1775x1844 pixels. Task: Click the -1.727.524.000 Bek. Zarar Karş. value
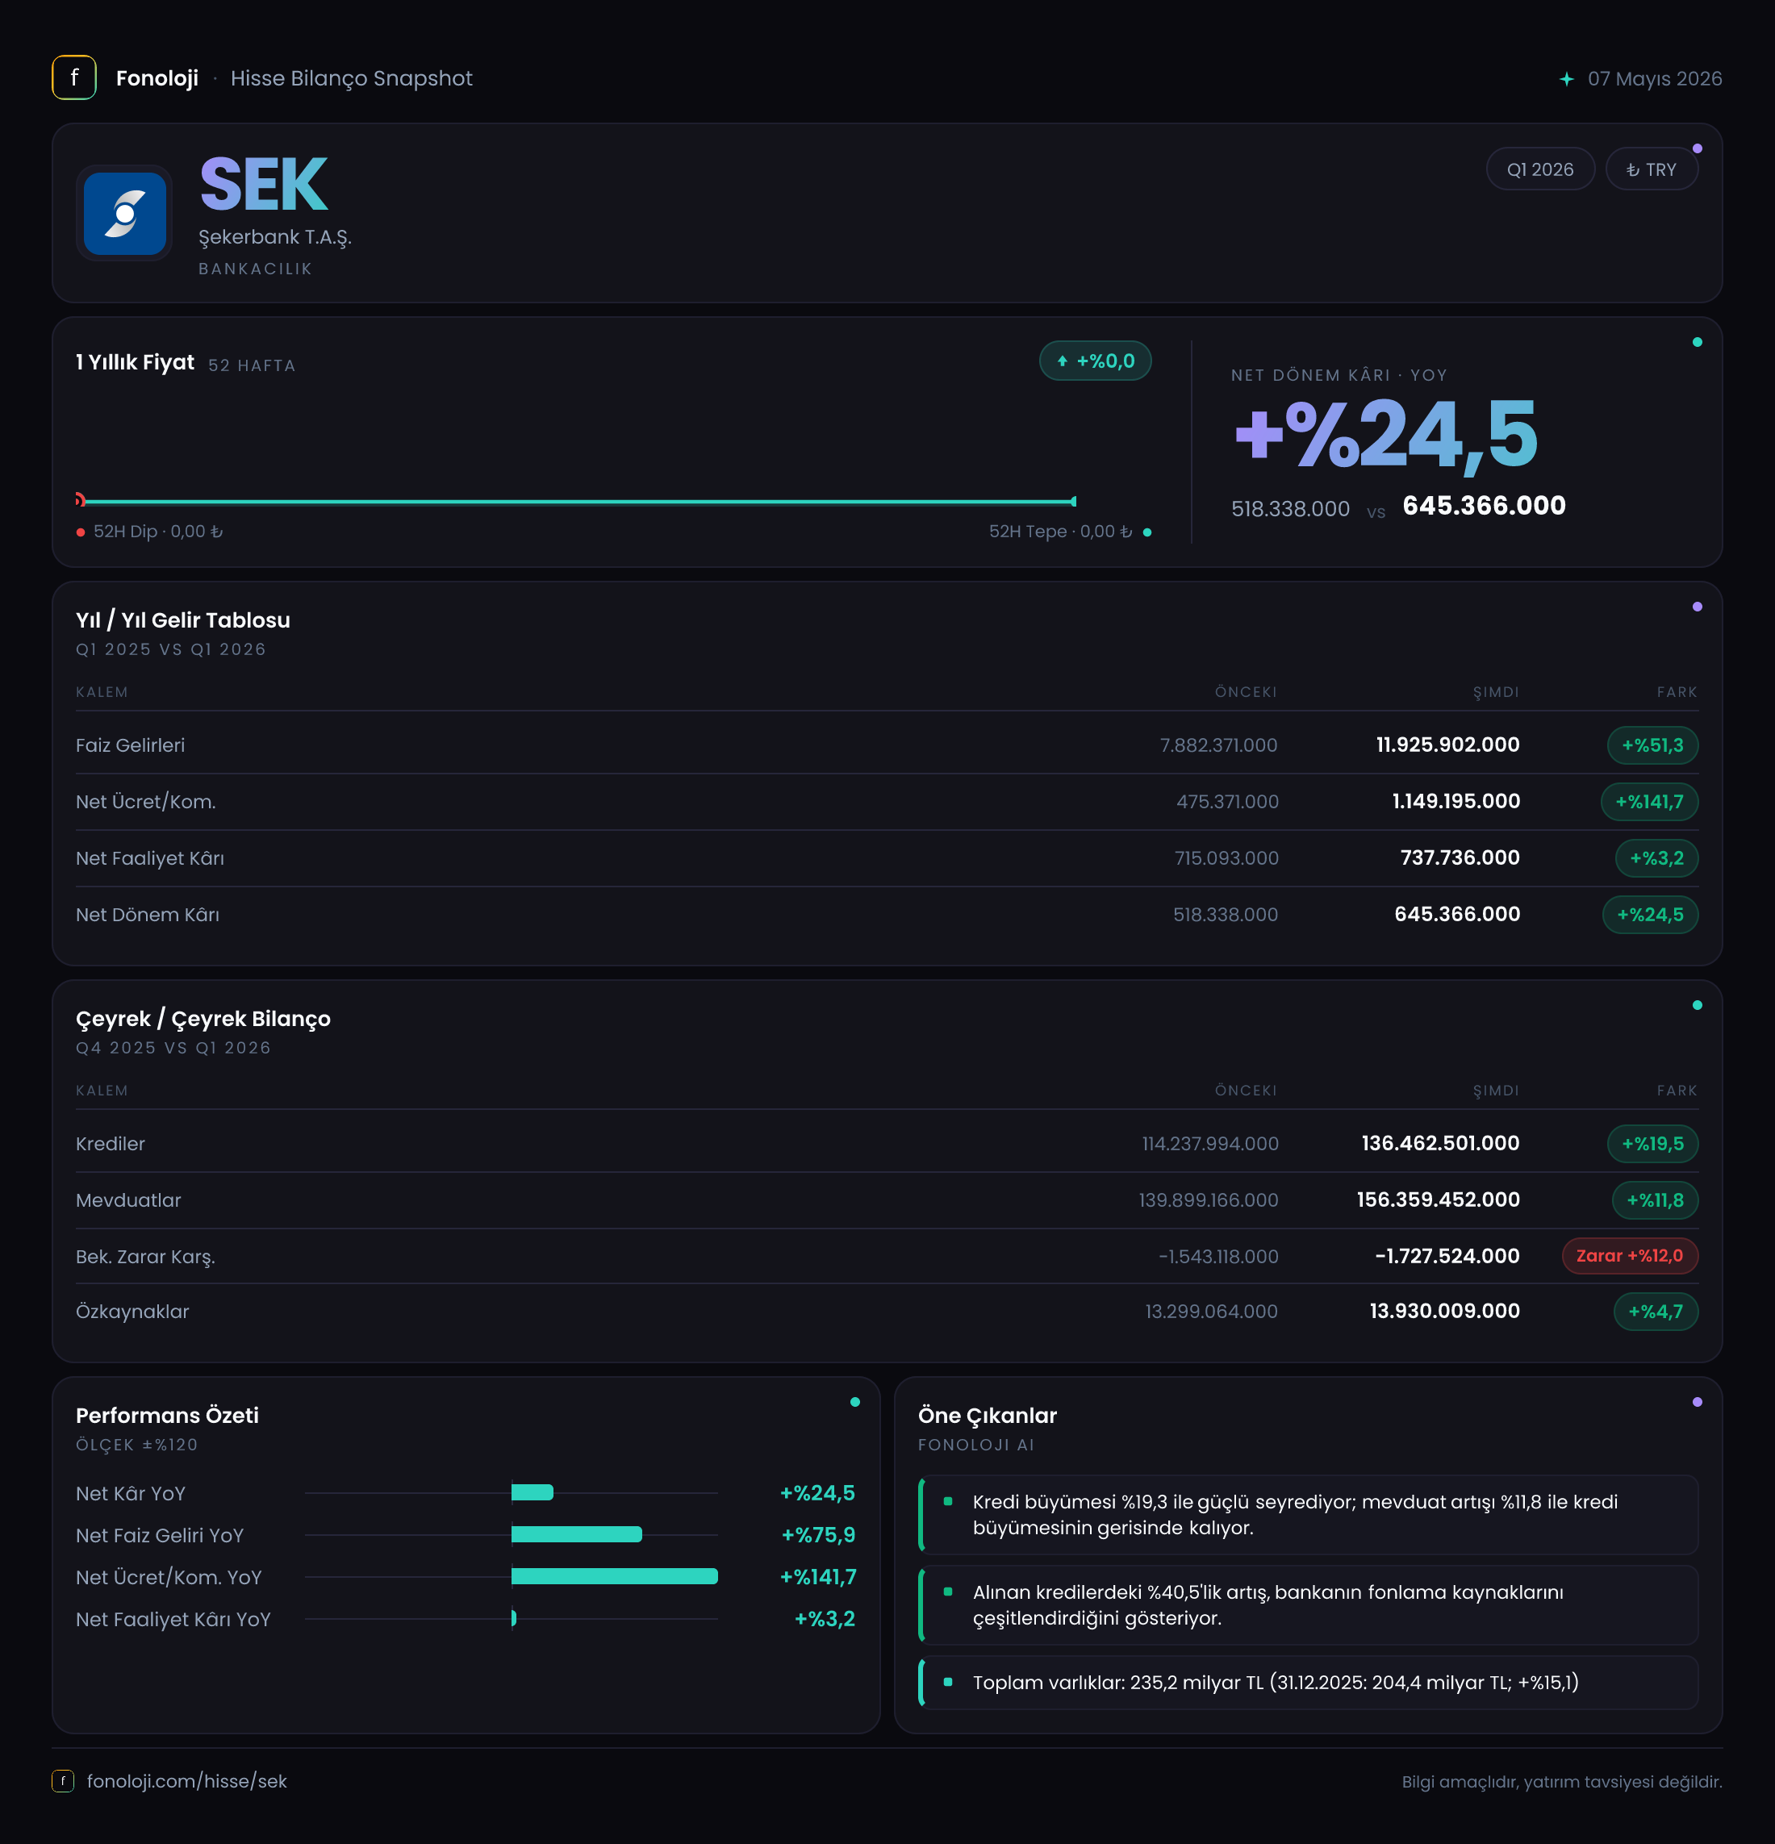pyautogui.click(x=1447, y=1256)
